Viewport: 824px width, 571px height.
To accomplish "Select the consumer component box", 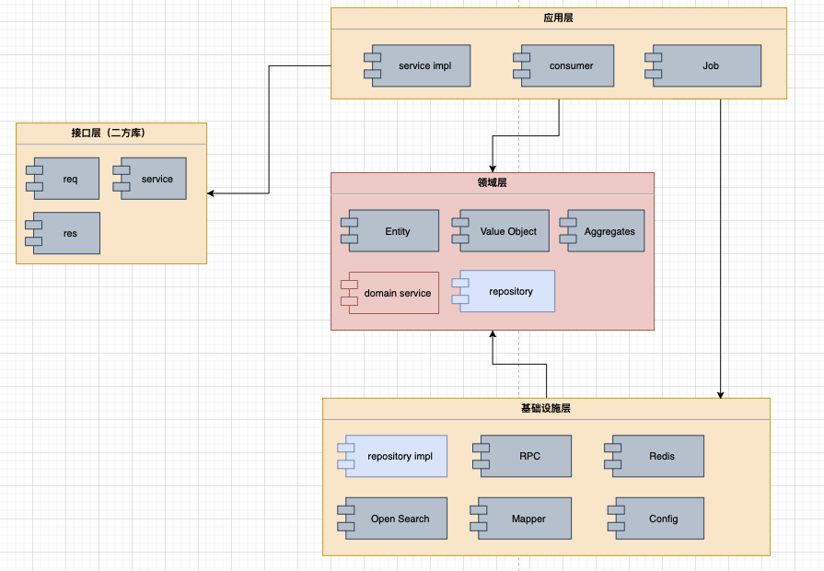I will [x=563, y=65].
